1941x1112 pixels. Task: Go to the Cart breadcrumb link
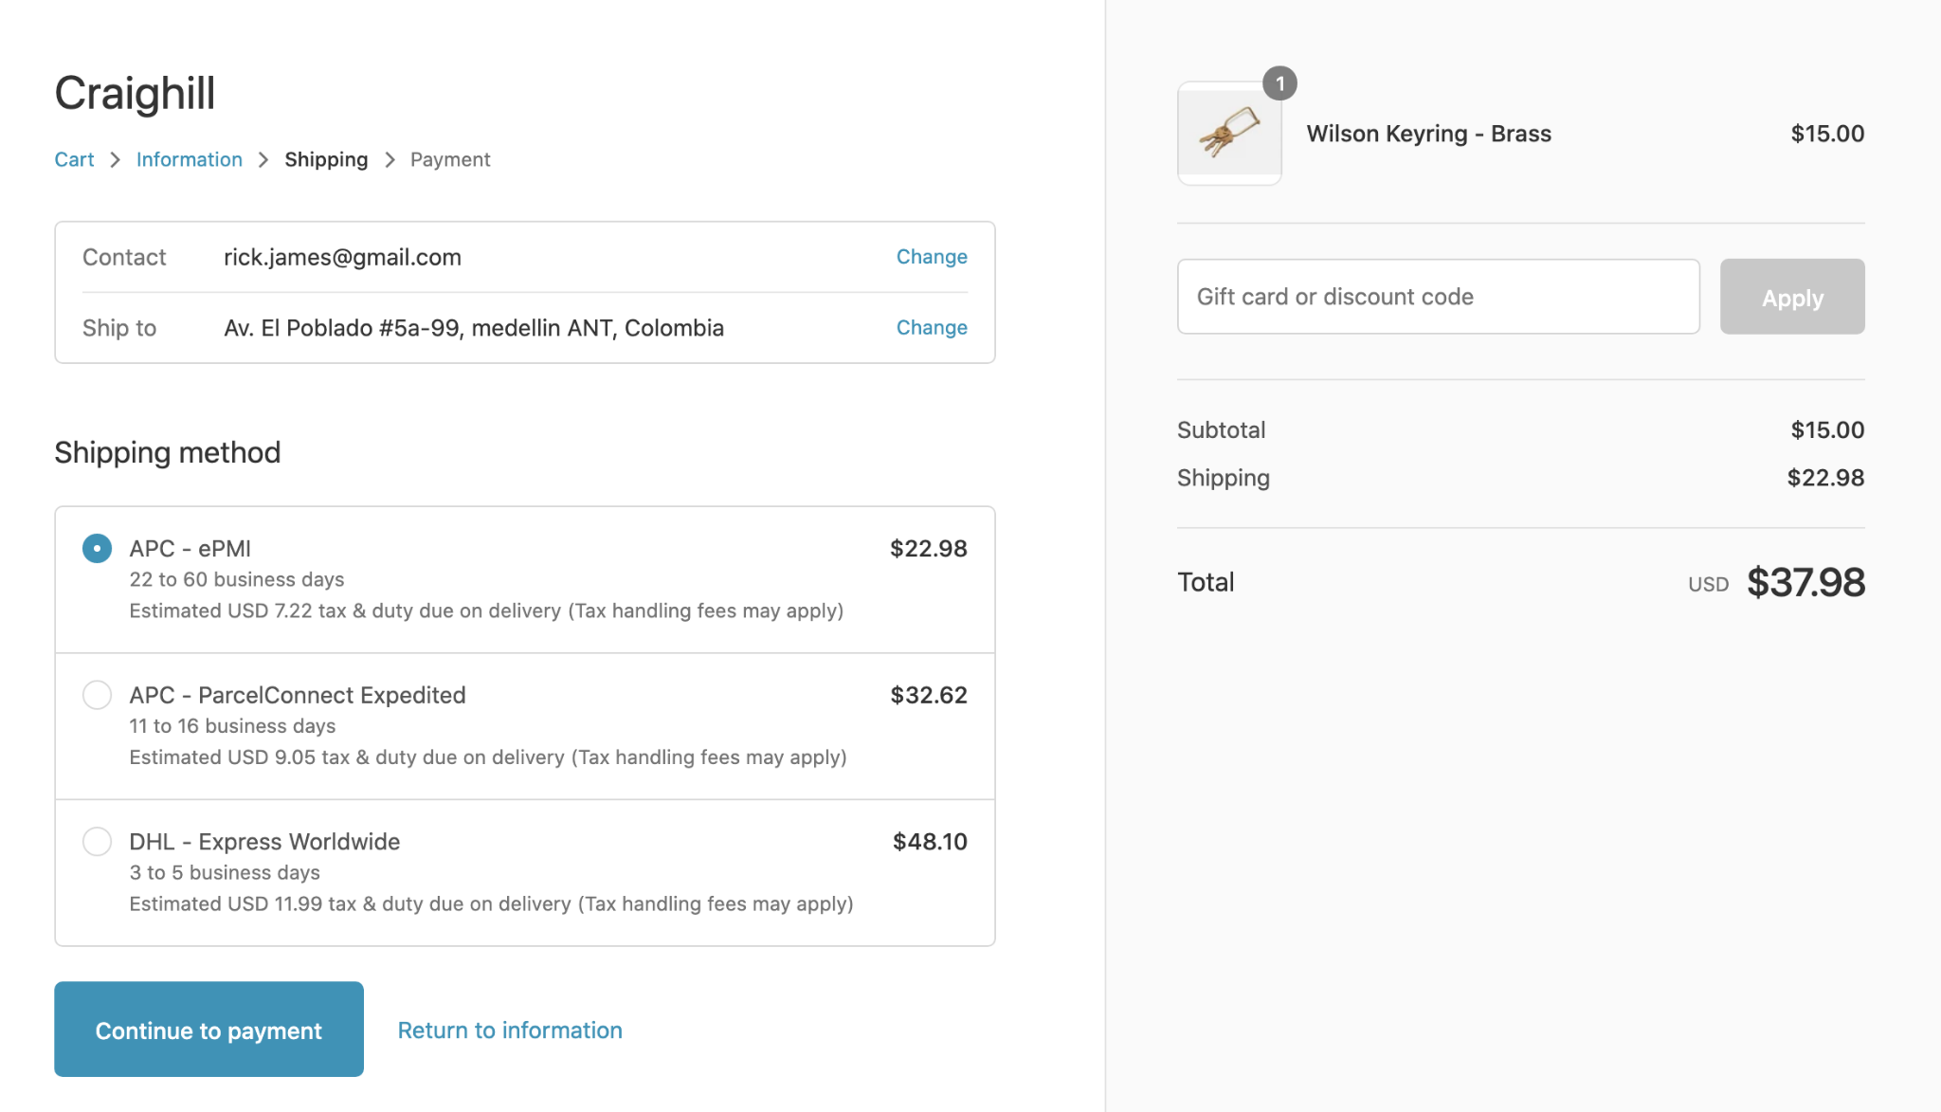pos(74,160)
